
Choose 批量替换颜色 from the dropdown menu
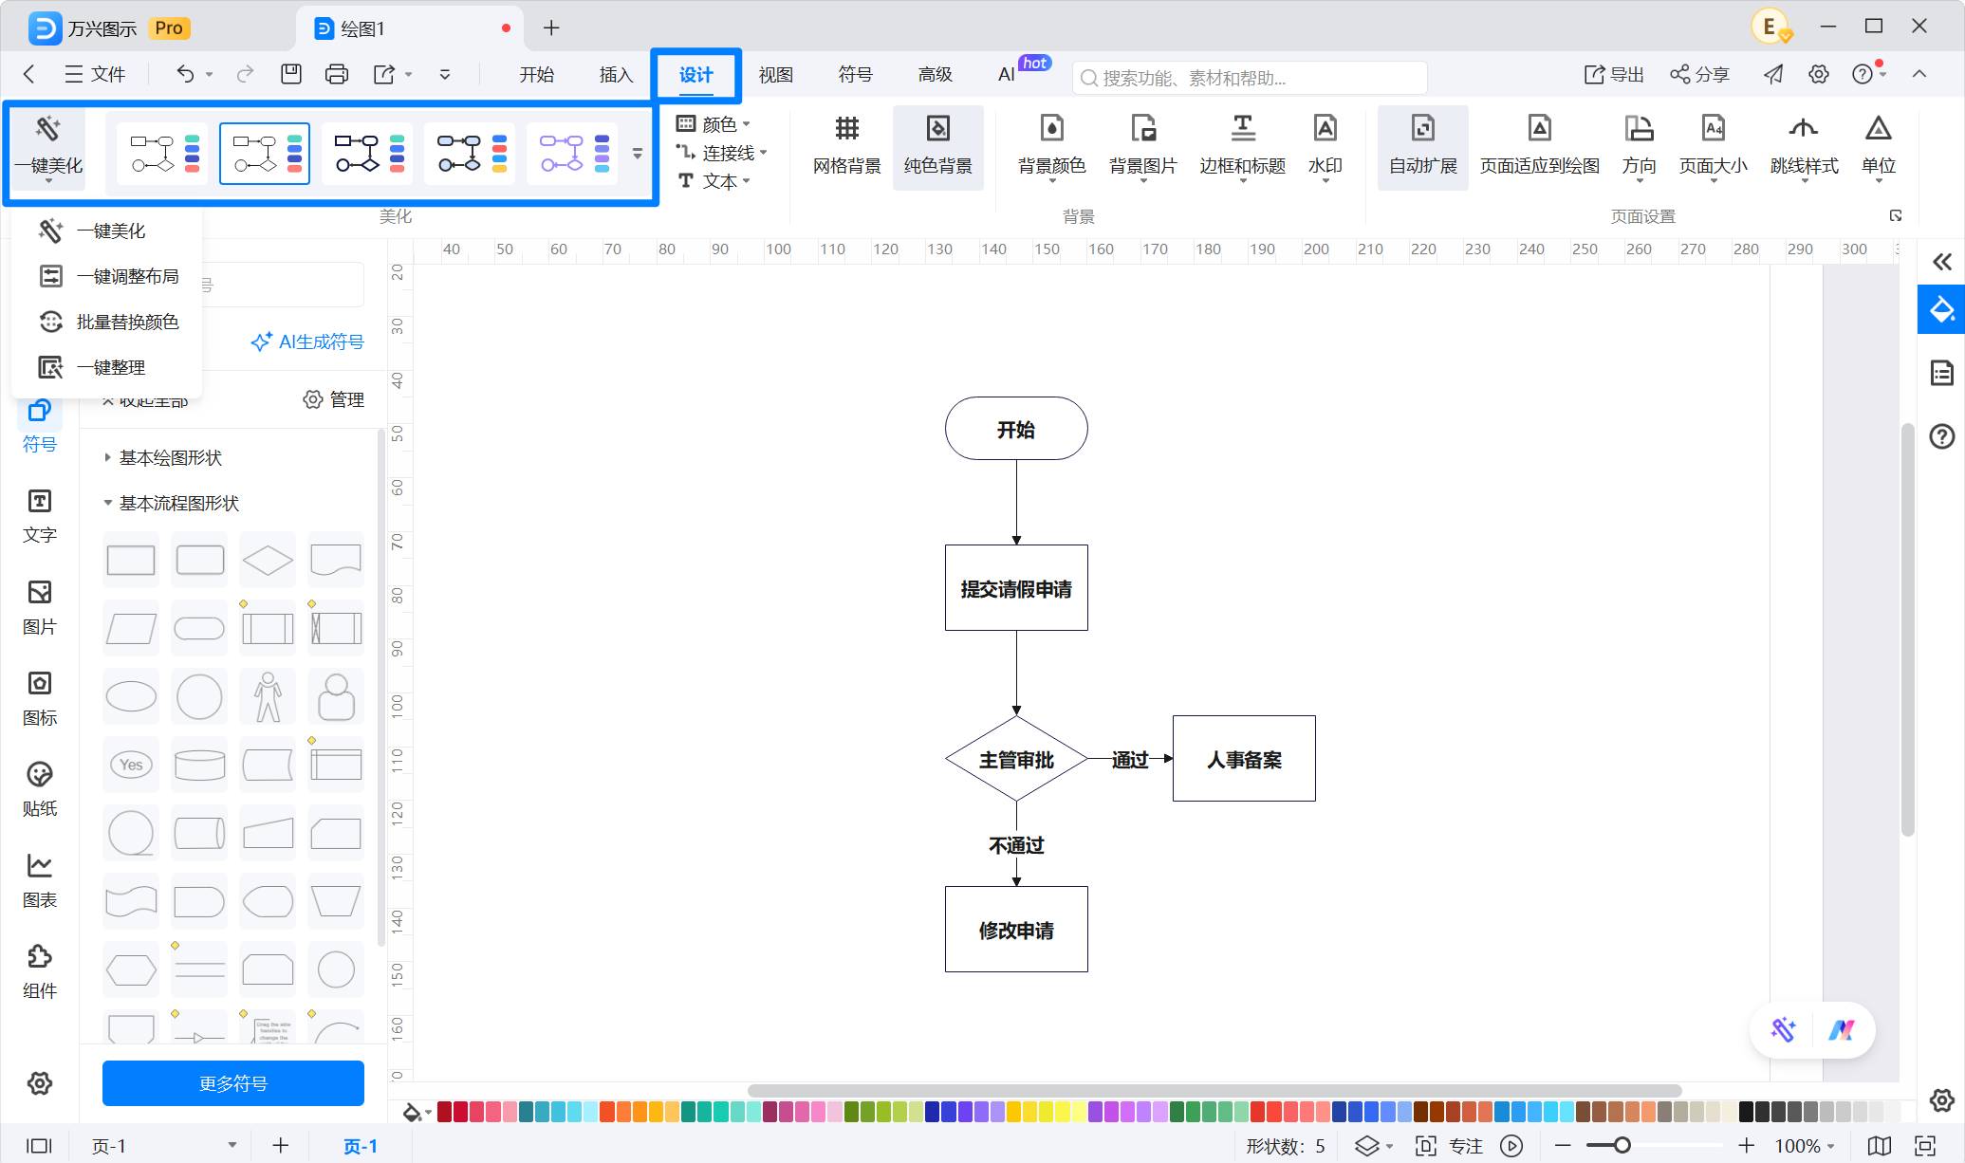pyautogui.click(x=107, y=322)
